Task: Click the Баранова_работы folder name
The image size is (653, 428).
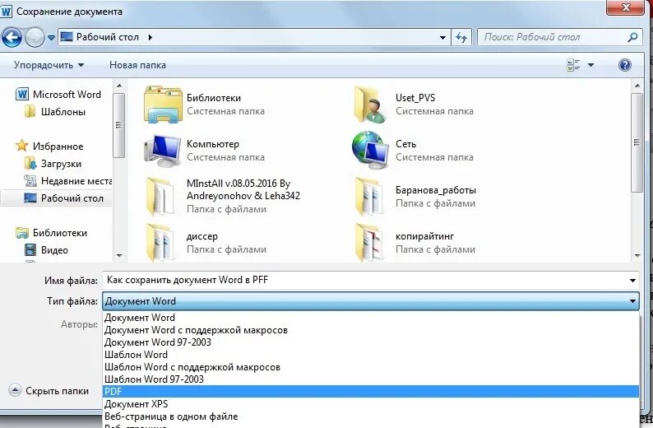Action: pos(436,190)
